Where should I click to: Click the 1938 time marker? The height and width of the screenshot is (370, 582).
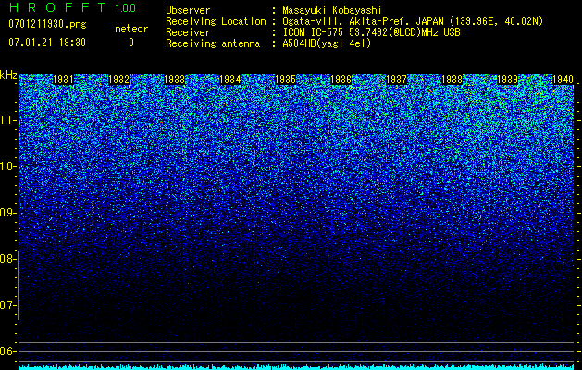[452, 80]
